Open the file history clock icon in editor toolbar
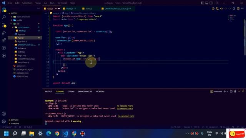Screen dimensions: 246x138 coord(213,8)
